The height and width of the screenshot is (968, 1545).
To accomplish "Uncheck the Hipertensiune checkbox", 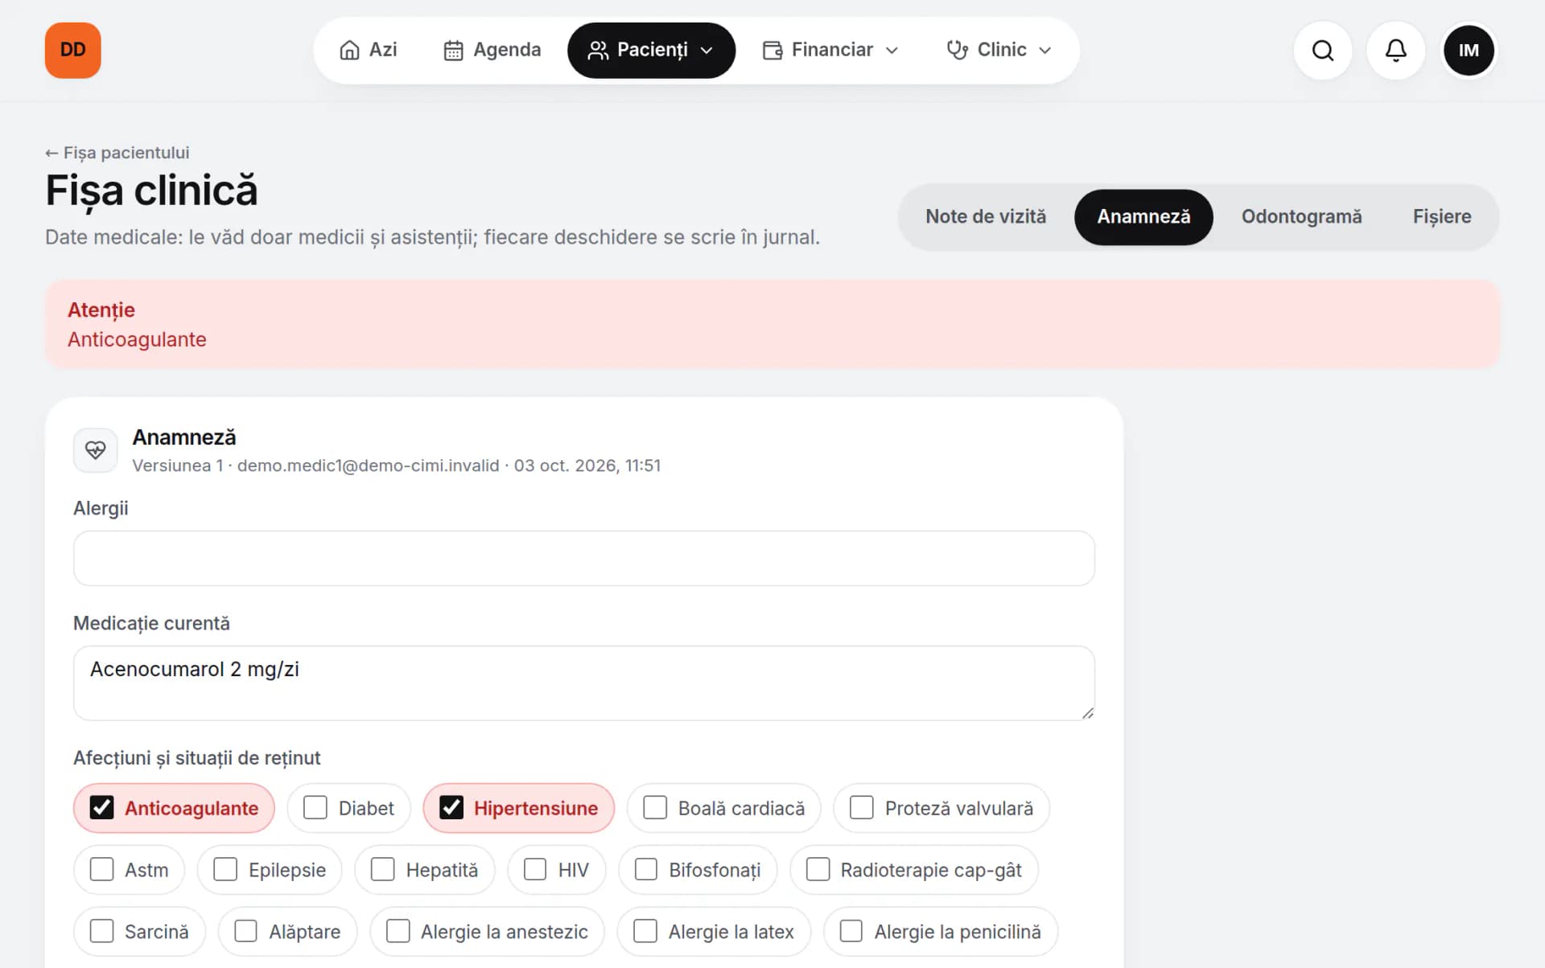I will point(451,807).
